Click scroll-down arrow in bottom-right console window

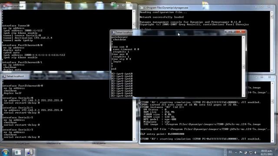[x=272, y=141]
